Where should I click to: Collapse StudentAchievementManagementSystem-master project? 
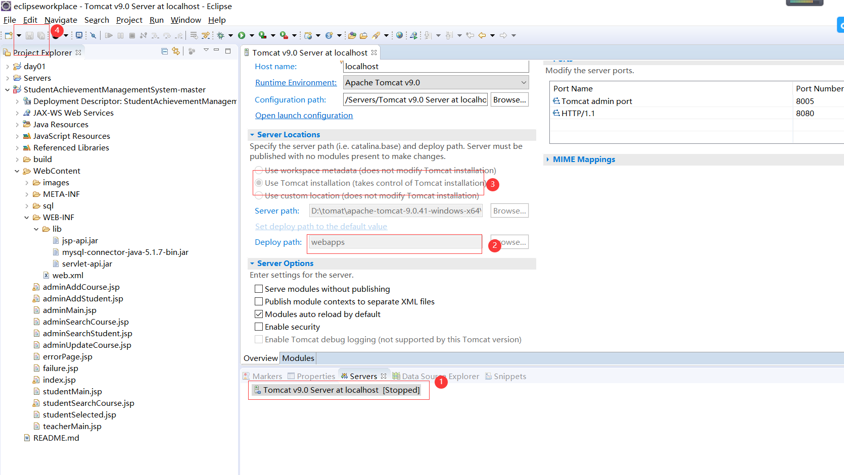7,90
